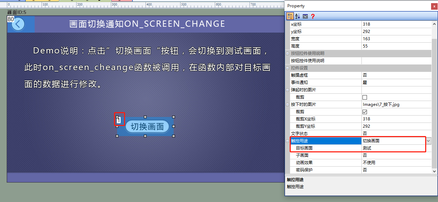The width and height of the screenshot is (438, 202).
Task: Select the 目标画面 property row
Action: [358, 148]
